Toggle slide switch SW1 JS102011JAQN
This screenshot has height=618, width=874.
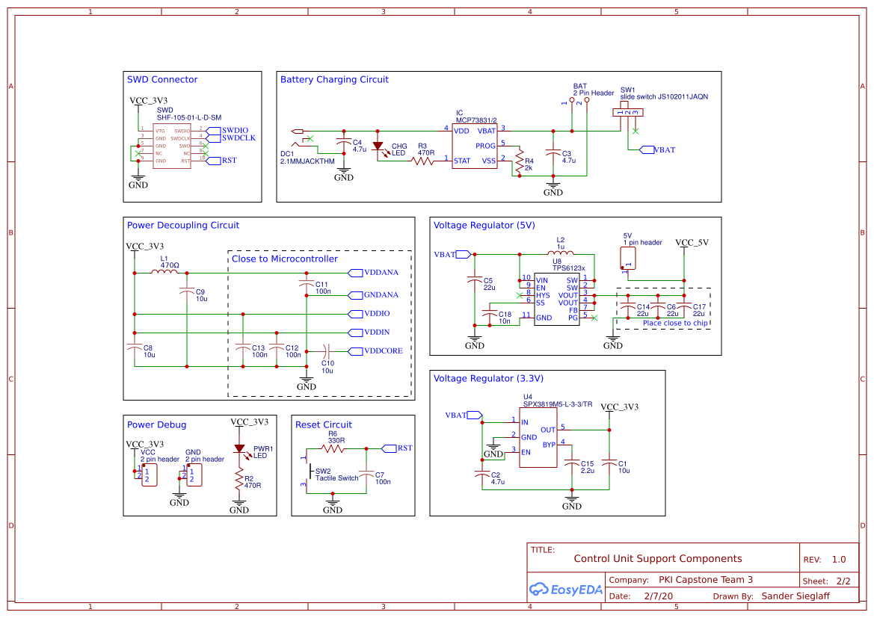(x=627, y=112)
